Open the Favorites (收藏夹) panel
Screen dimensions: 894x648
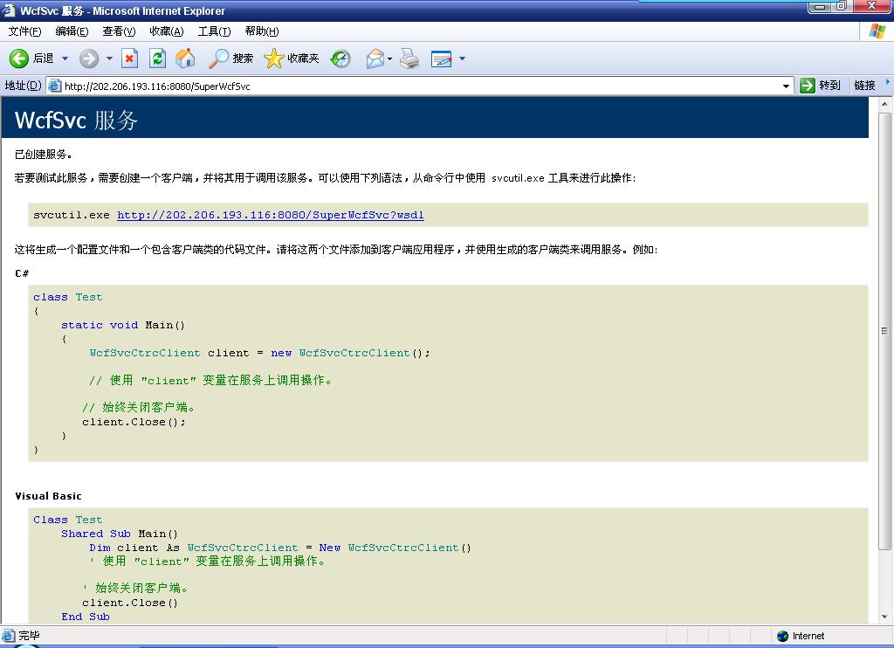tap(292, 59)
